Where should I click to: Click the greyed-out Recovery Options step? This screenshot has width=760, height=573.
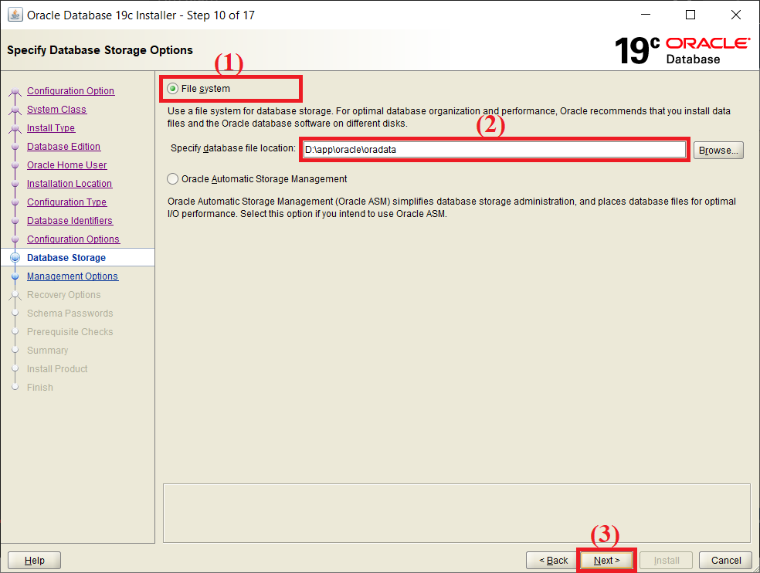63,295
